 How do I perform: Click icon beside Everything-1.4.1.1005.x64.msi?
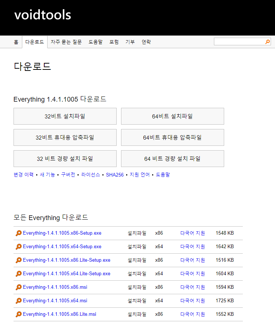[19, 301]
